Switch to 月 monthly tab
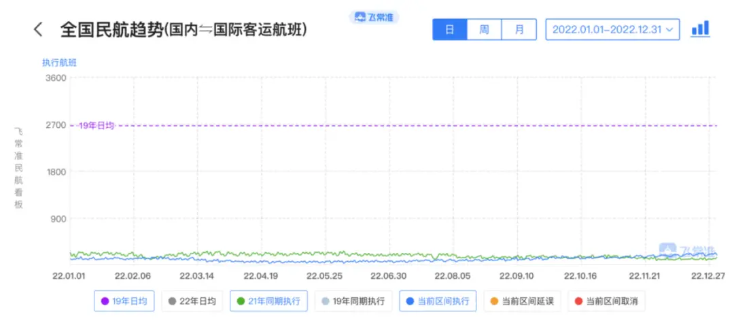Image resolution: width=734 pixels, height=325 pixels. click(519, 29)
